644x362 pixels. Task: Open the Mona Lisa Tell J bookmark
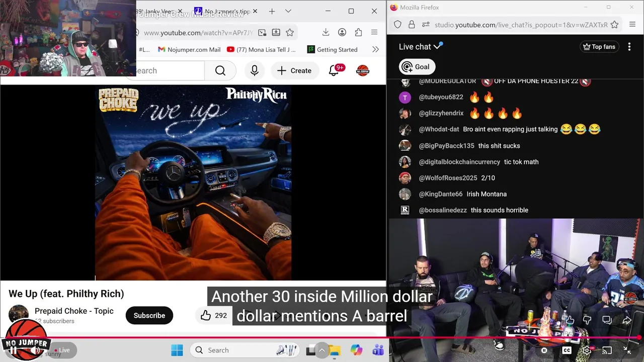click(x=261, y=49)
